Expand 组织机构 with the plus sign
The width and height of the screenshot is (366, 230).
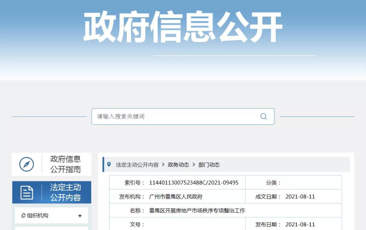tap(80, 216)
